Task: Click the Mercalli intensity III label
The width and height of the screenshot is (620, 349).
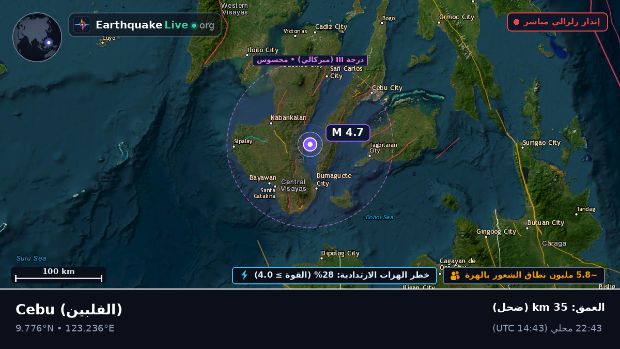Action: point(310,60)
